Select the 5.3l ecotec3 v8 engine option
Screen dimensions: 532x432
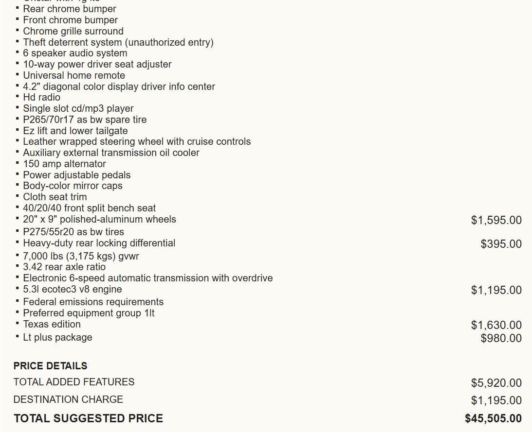pos(72,289)
